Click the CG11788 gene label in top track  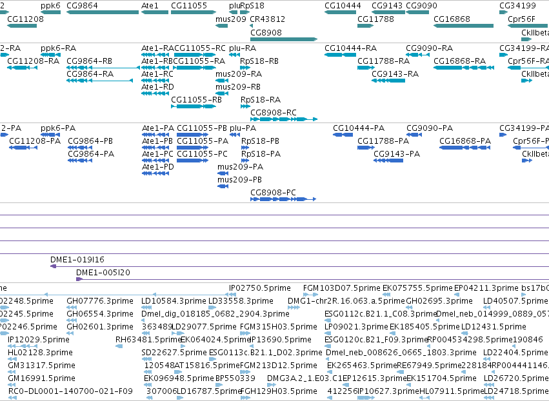375,19
